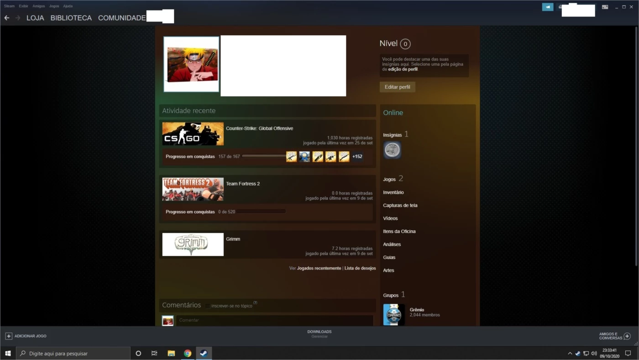The height and width of the screenshot is (360, 639).
Task: Click the medal ribbon achievement icon
Action: (304, 156)
